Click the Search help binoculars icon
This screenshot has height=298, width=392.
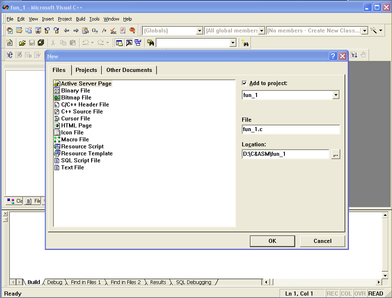(245, 43)
